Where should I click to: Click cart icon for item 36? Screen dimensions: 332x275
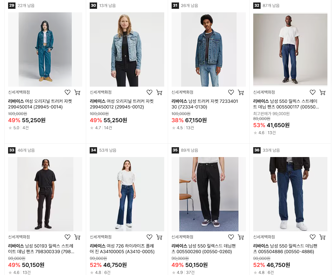tap(323, 237)
